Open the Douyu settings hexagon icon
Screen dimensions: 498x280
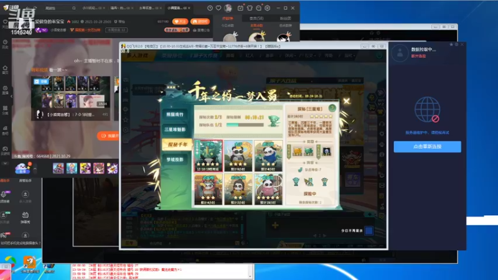tap(268, 8)
